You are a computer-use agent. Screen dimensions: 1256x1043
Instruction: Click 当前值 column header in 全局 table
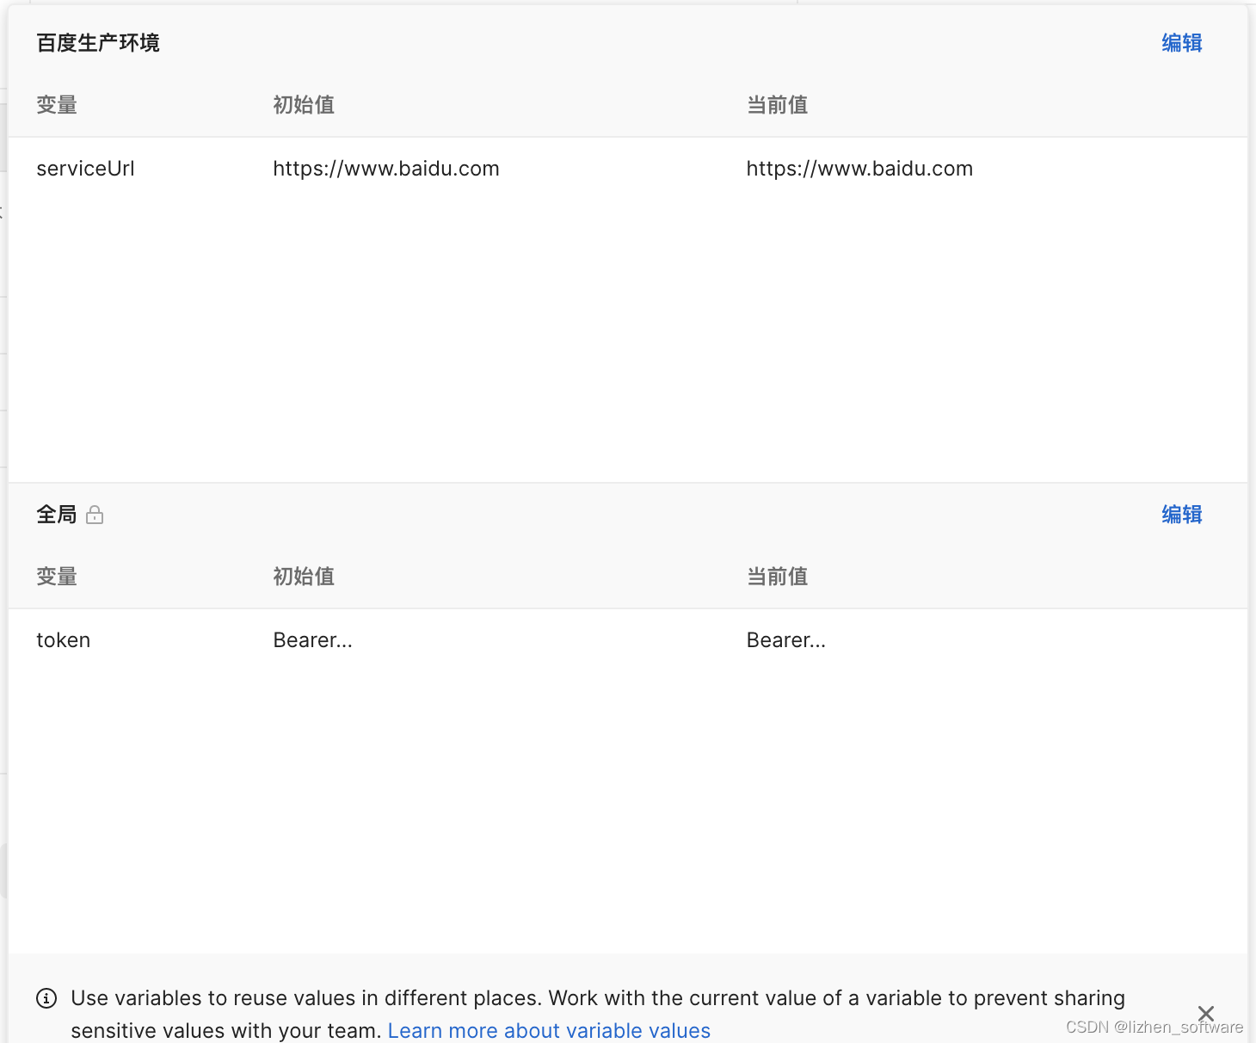[x=777, y=577]
